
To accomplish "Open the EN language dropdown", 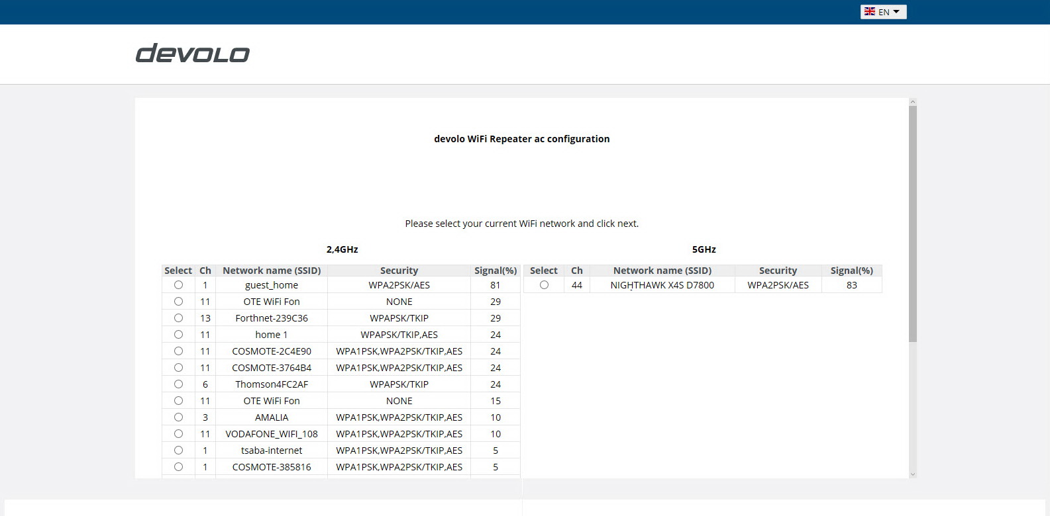I will 883,12.
